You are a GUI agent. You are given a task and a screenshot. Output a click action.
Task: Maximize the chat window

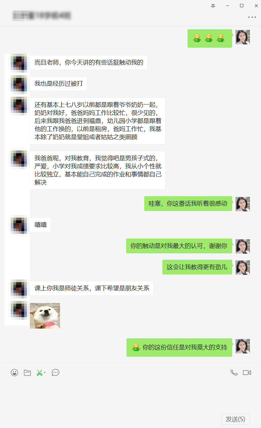242,6
